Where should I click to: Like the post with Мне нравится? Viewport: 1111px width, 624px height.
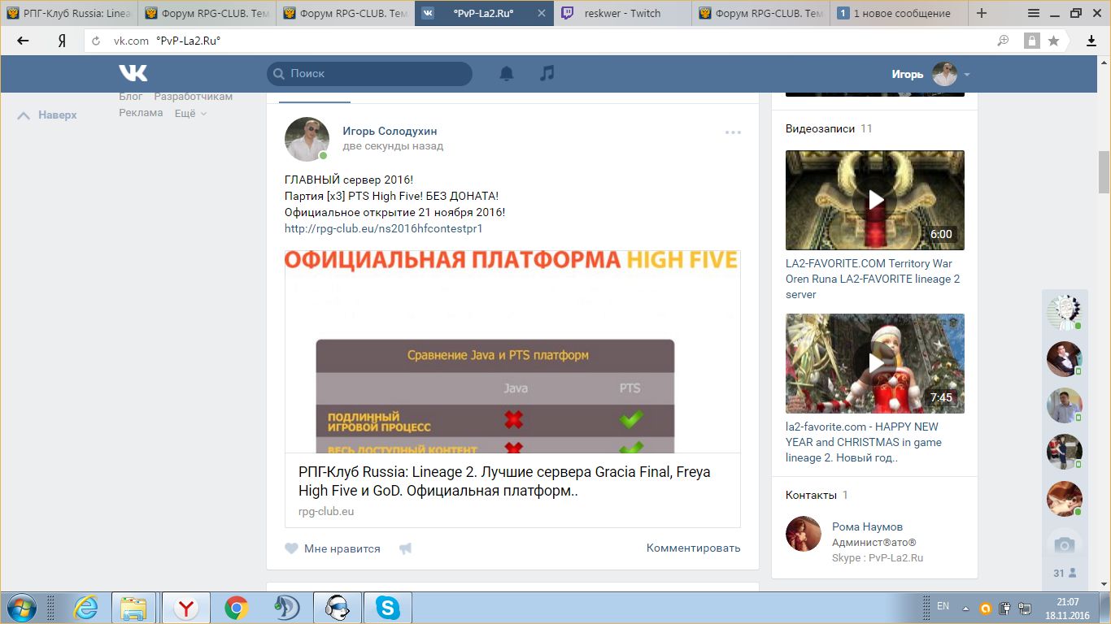pos(333,548)
